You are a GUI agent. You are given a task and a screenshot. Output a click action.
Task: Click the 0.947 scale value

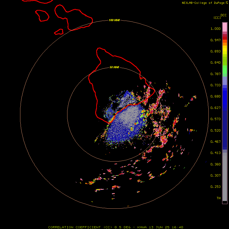pyautogui.click(x=216, y=40)
